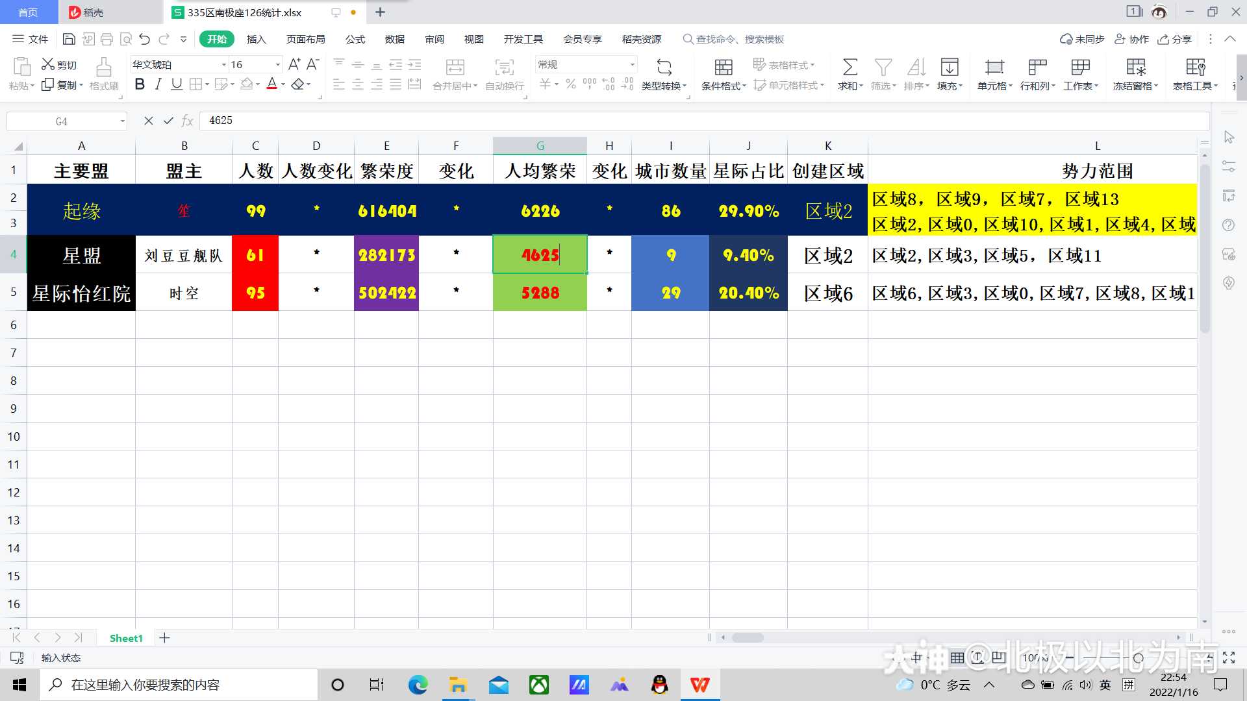Click the Share (分享) button

click(x=1175, y=39)
